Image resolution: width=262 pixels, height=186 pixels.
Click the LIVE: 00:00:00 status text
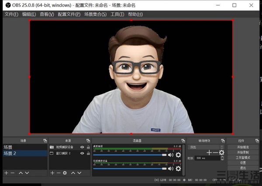170,180
